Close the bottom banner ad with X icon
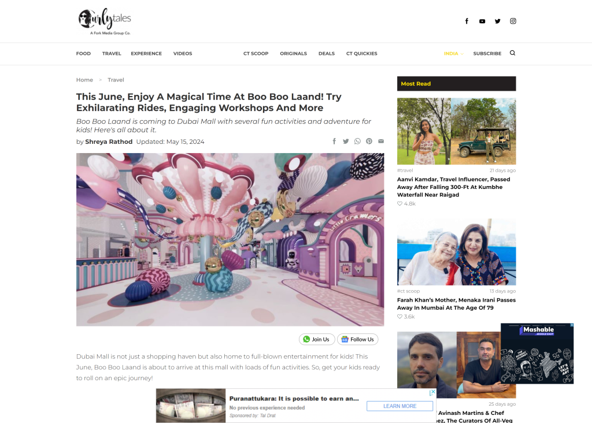Screen dimensions: 592x423 [432, 392]
